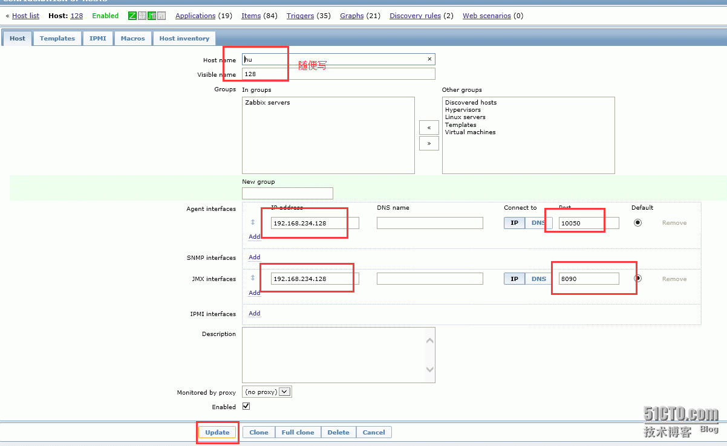The height and width of the screenshot is (446, 727).
Task: Add an SNMP interface
Action: click(x=255, y=257)
